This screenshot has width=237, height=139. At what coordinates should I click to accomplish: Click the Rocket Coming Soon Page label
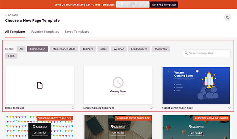click(x=177, y=108)
